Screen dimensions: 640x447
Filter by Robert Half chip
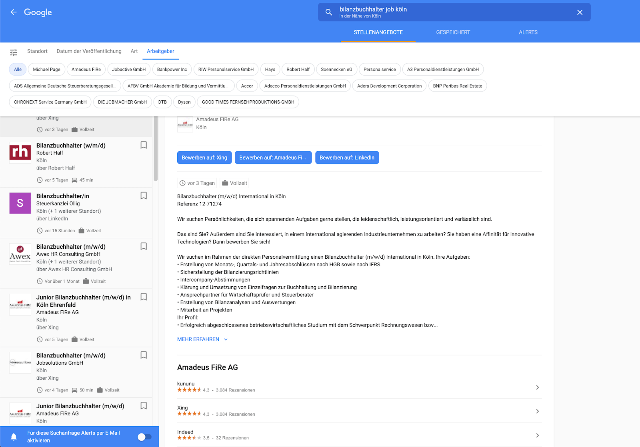coord(298,69)
